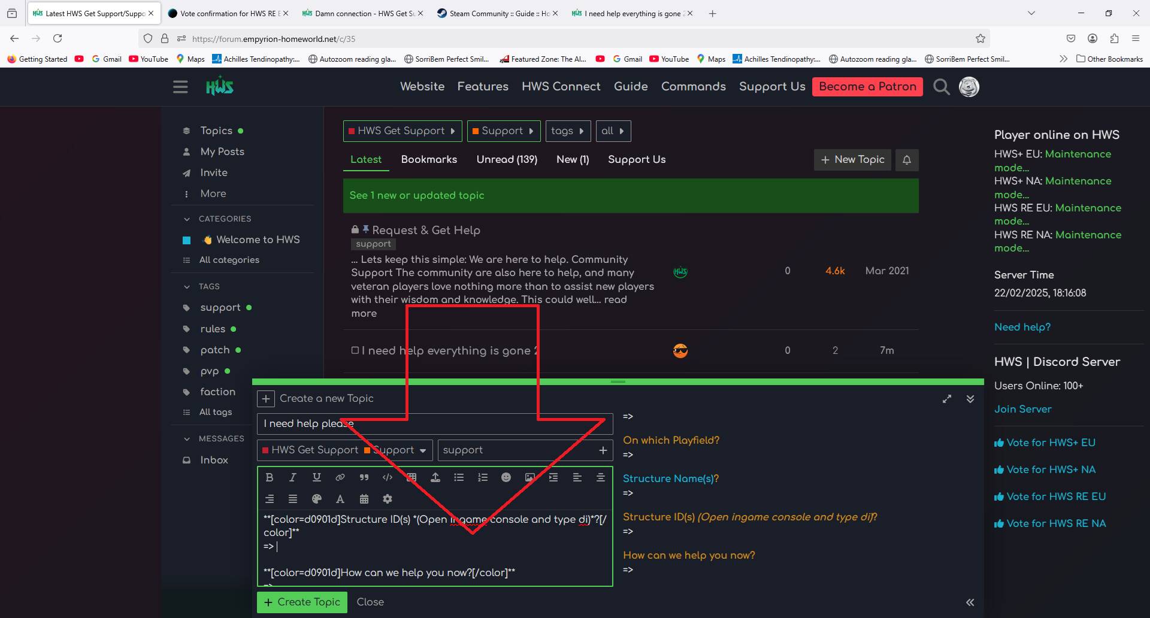This screenshot has height=618, width=1150.
Task: Expand composer to fullscreen
Action: point(947,399)
